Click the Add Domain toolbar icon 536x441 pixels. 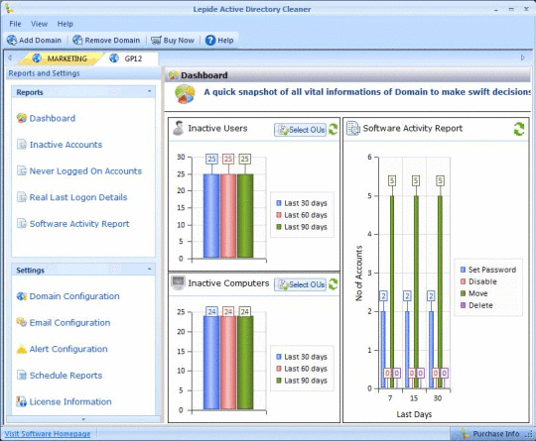point(12,41)
